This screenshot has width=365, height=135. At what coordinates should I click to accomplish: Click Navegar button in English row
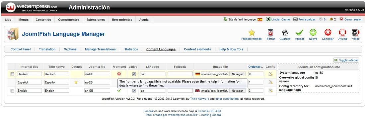click(237, 91)
